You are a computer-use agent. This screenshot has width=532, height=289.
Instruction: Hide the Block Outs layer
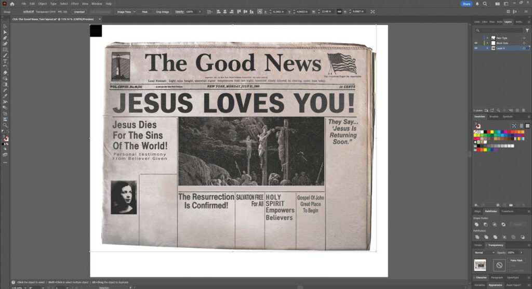[x=475, y=43]
